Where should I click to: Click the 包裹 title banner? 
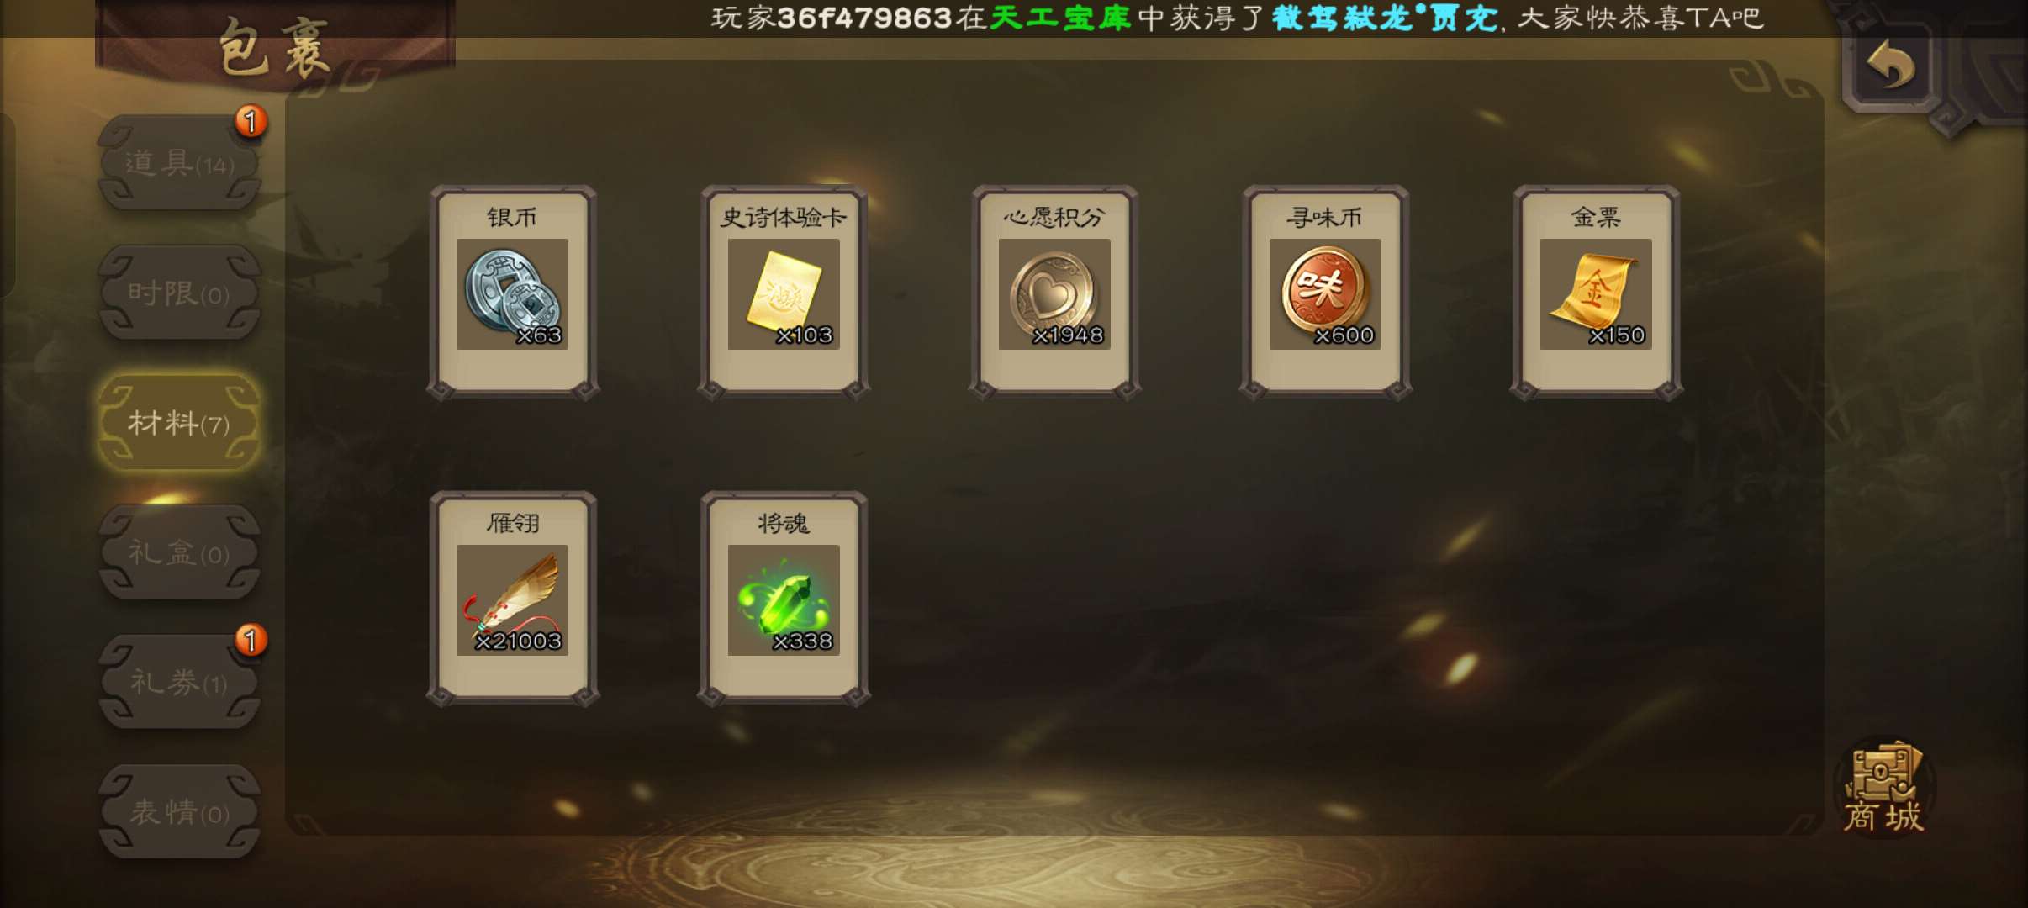[275, 46]
